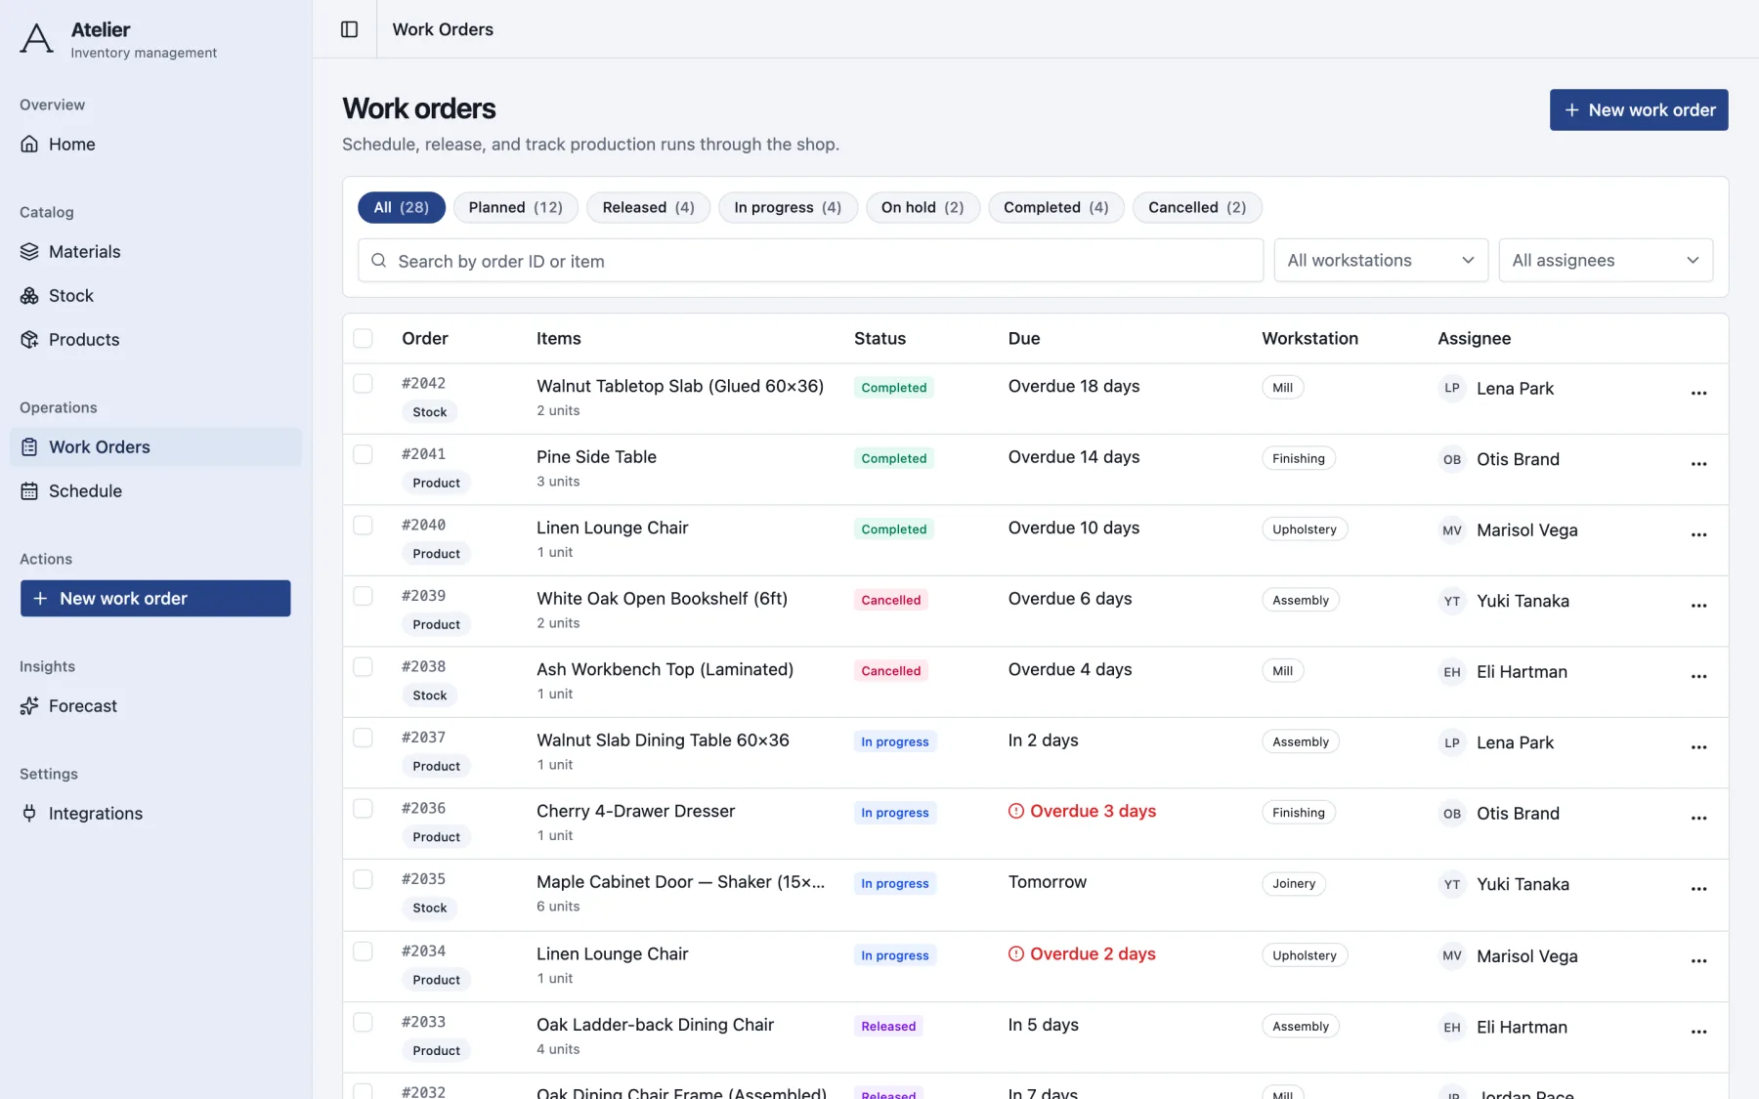Screen dimensions: 1759x1099
Task: Click the overdue warning icon on order #2034
Action: click(1016, 953)
